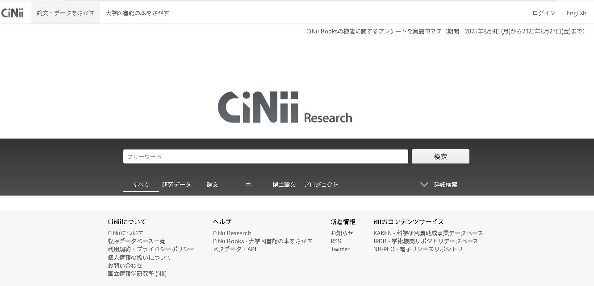
Task: Open 利用規約・プライバシーポリシー link
Action: [x=151, y=249]
